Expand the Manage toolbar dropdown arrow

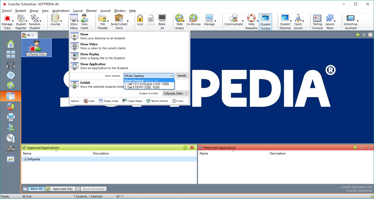tap(215, 21)
